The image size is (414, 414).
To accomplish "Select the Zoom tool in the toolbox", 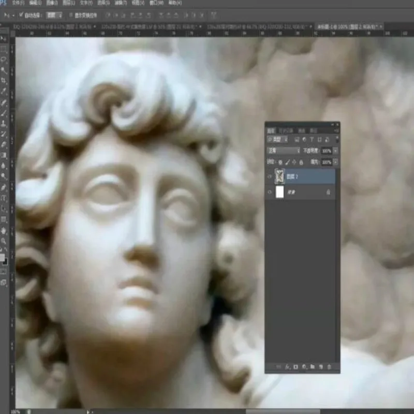I will [x=4, y=241].
